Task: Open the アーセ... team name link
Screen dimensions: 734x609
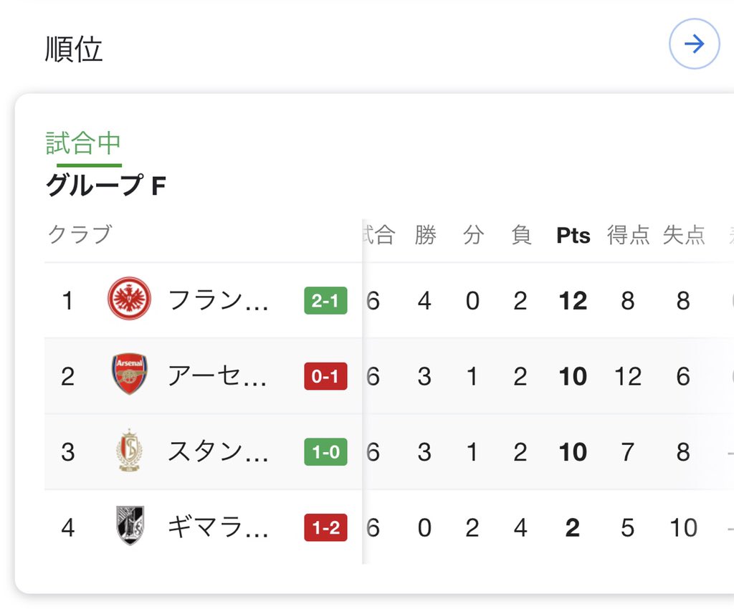Action: pos(218,376)
